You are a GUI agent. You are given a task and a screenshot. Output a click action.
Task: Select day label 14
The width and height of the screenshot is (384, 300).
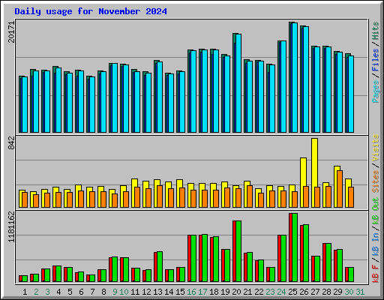click(x=169, y=292)
